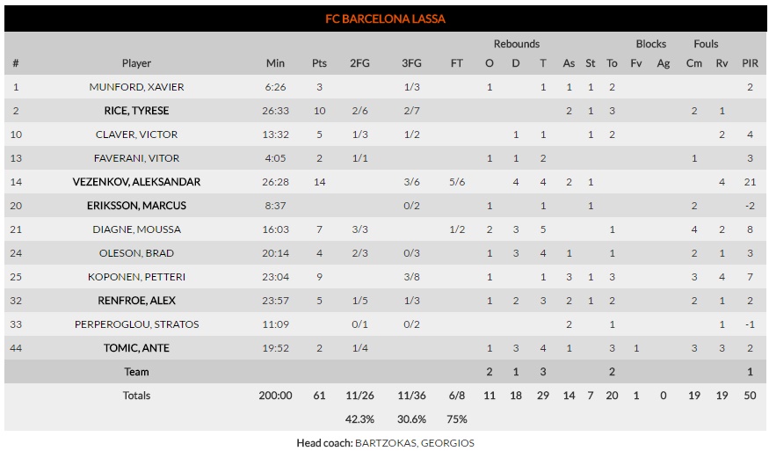This screenshot has height=451, width=769.
Task: Open Munford, Xavier player link
Action: [136, 87]
